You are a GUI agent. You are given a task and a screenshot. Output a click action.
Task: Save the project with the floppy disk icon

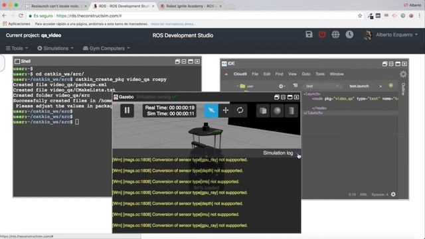(309, 35)
